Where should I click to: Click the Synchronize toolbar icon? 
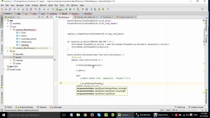coord(10,9)
